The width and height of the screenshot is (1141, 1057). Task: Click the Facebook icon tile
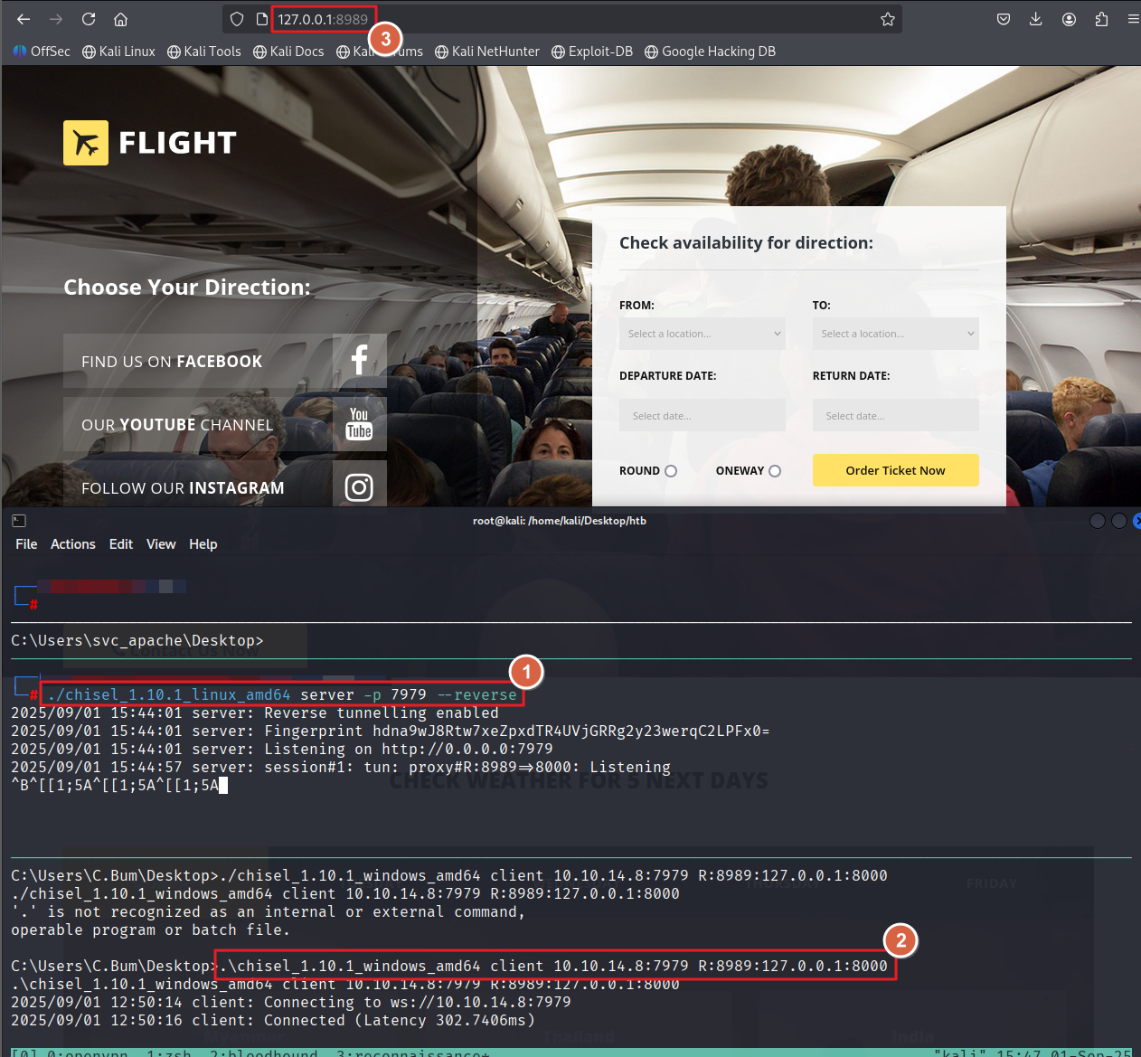click(x=359, y=361)
